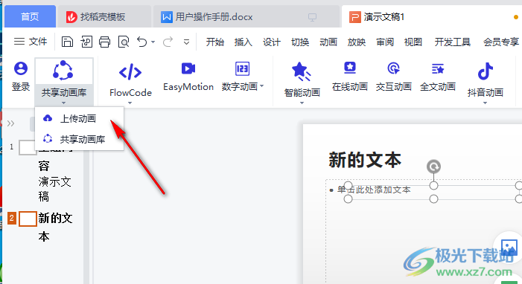Expand the 智能动画 dropdown arrow

pos(302,103)
